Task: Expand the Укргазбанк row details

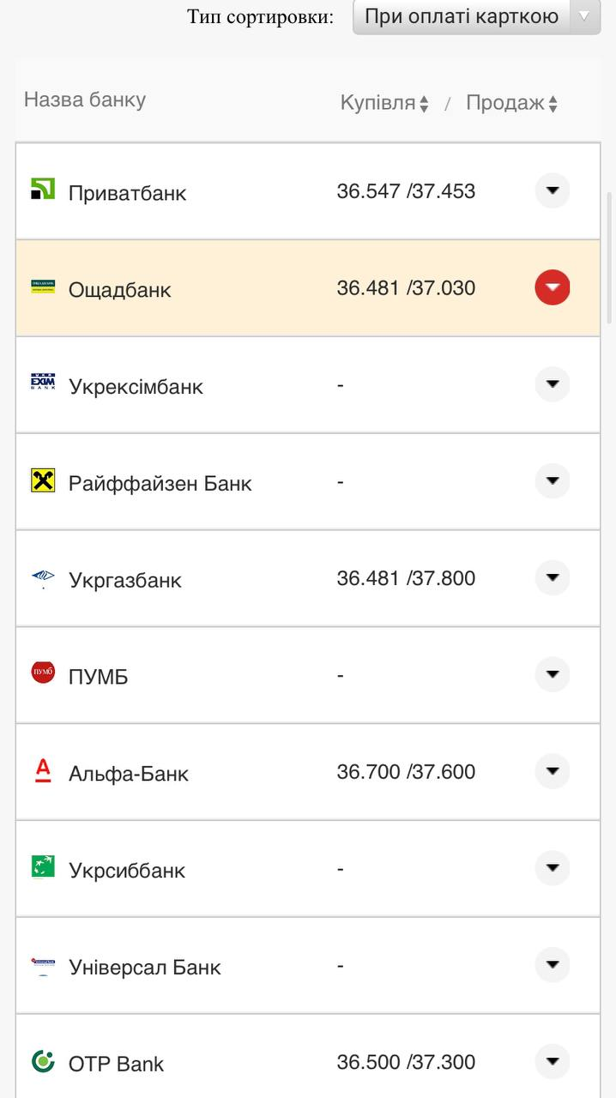Action: pos(553,577)
